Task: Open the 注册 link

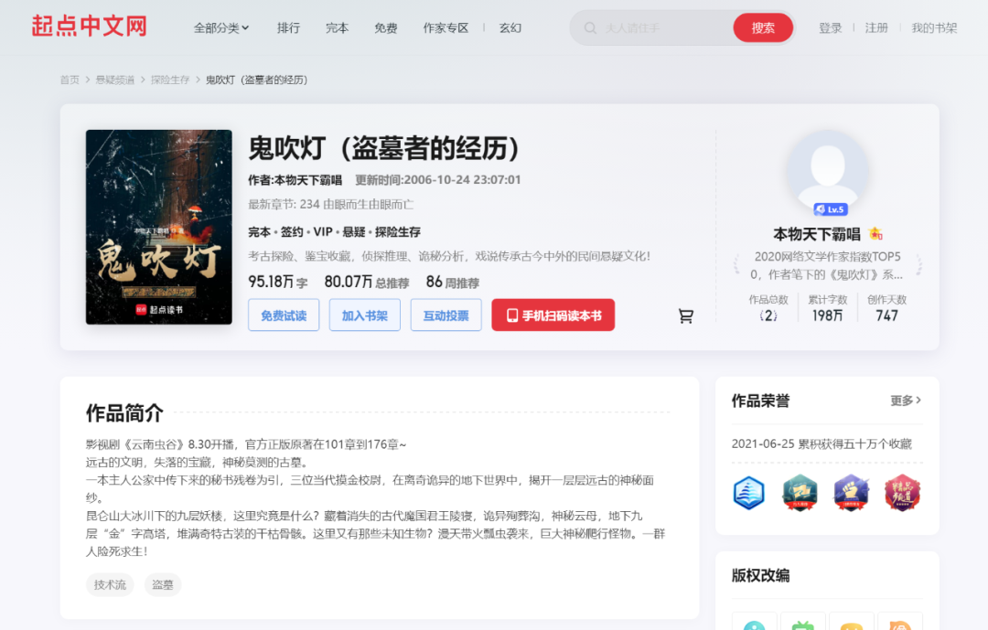Action: tap(876, 27)
